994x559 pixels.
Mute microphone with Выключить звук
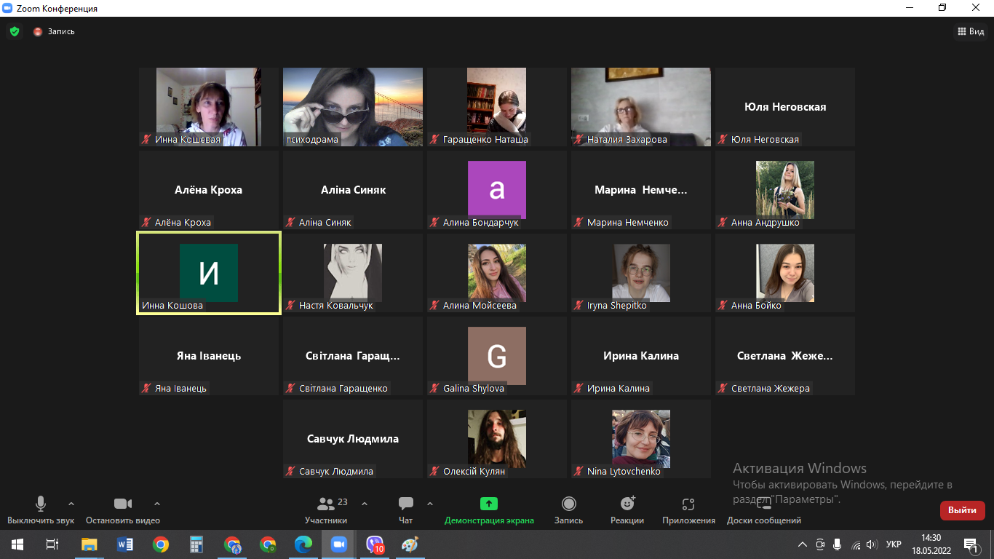41,509
